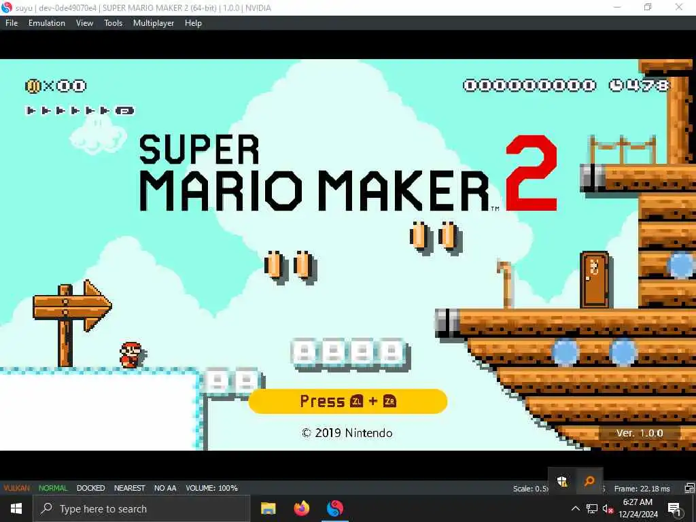Click the clock timer icon showing 478
This screenshot has width=696, height=522.
pos(616,85)
